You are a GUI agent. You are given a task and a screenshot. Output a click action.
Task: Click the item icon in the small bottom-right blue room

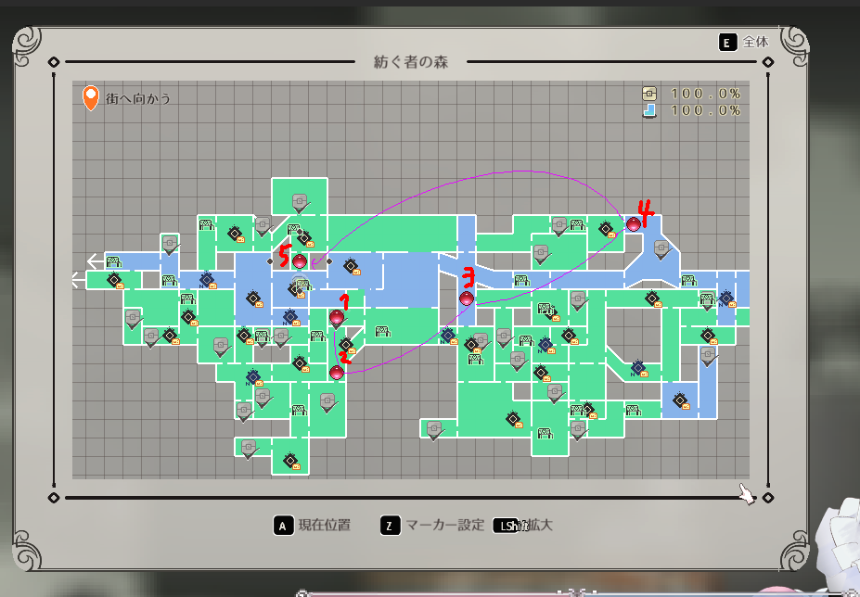(681, 401)
